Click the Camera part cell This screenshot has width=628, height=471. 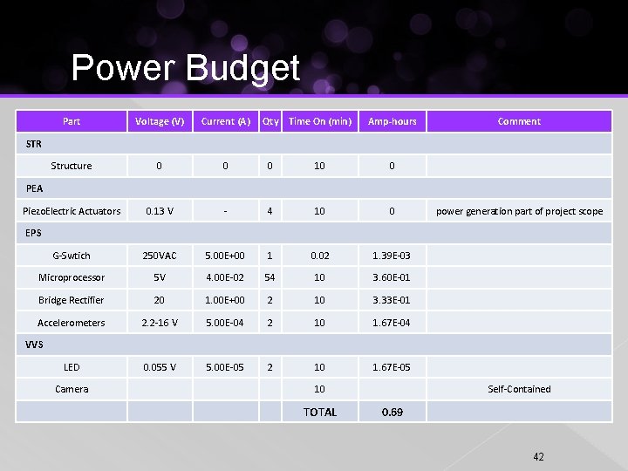point(72,389)
